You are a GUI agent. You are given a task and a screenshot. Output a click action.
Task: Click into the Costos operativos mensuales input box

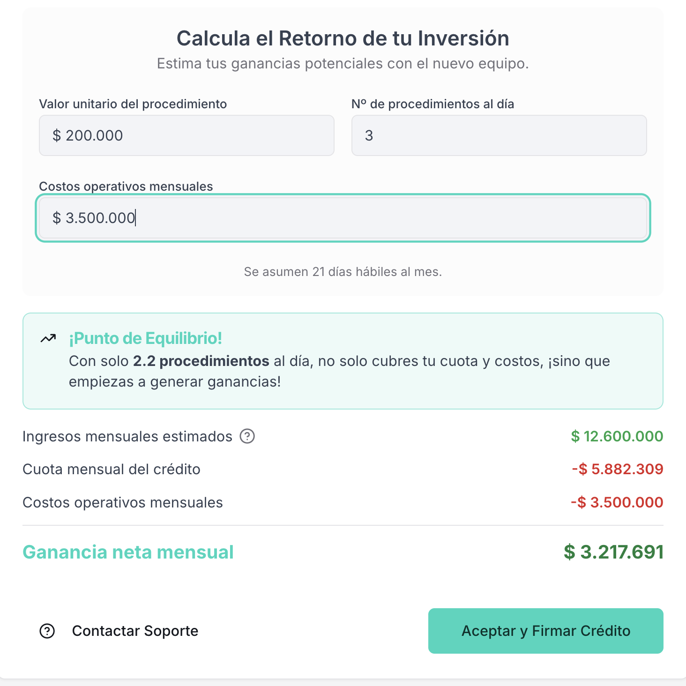343,218
